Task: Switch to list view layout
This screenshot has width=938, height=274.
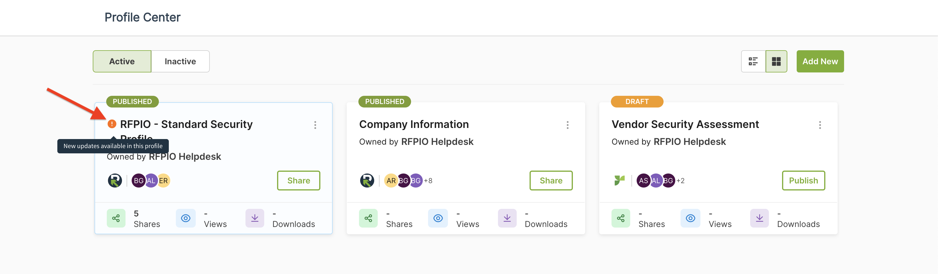Action: (x=753, y=61)
